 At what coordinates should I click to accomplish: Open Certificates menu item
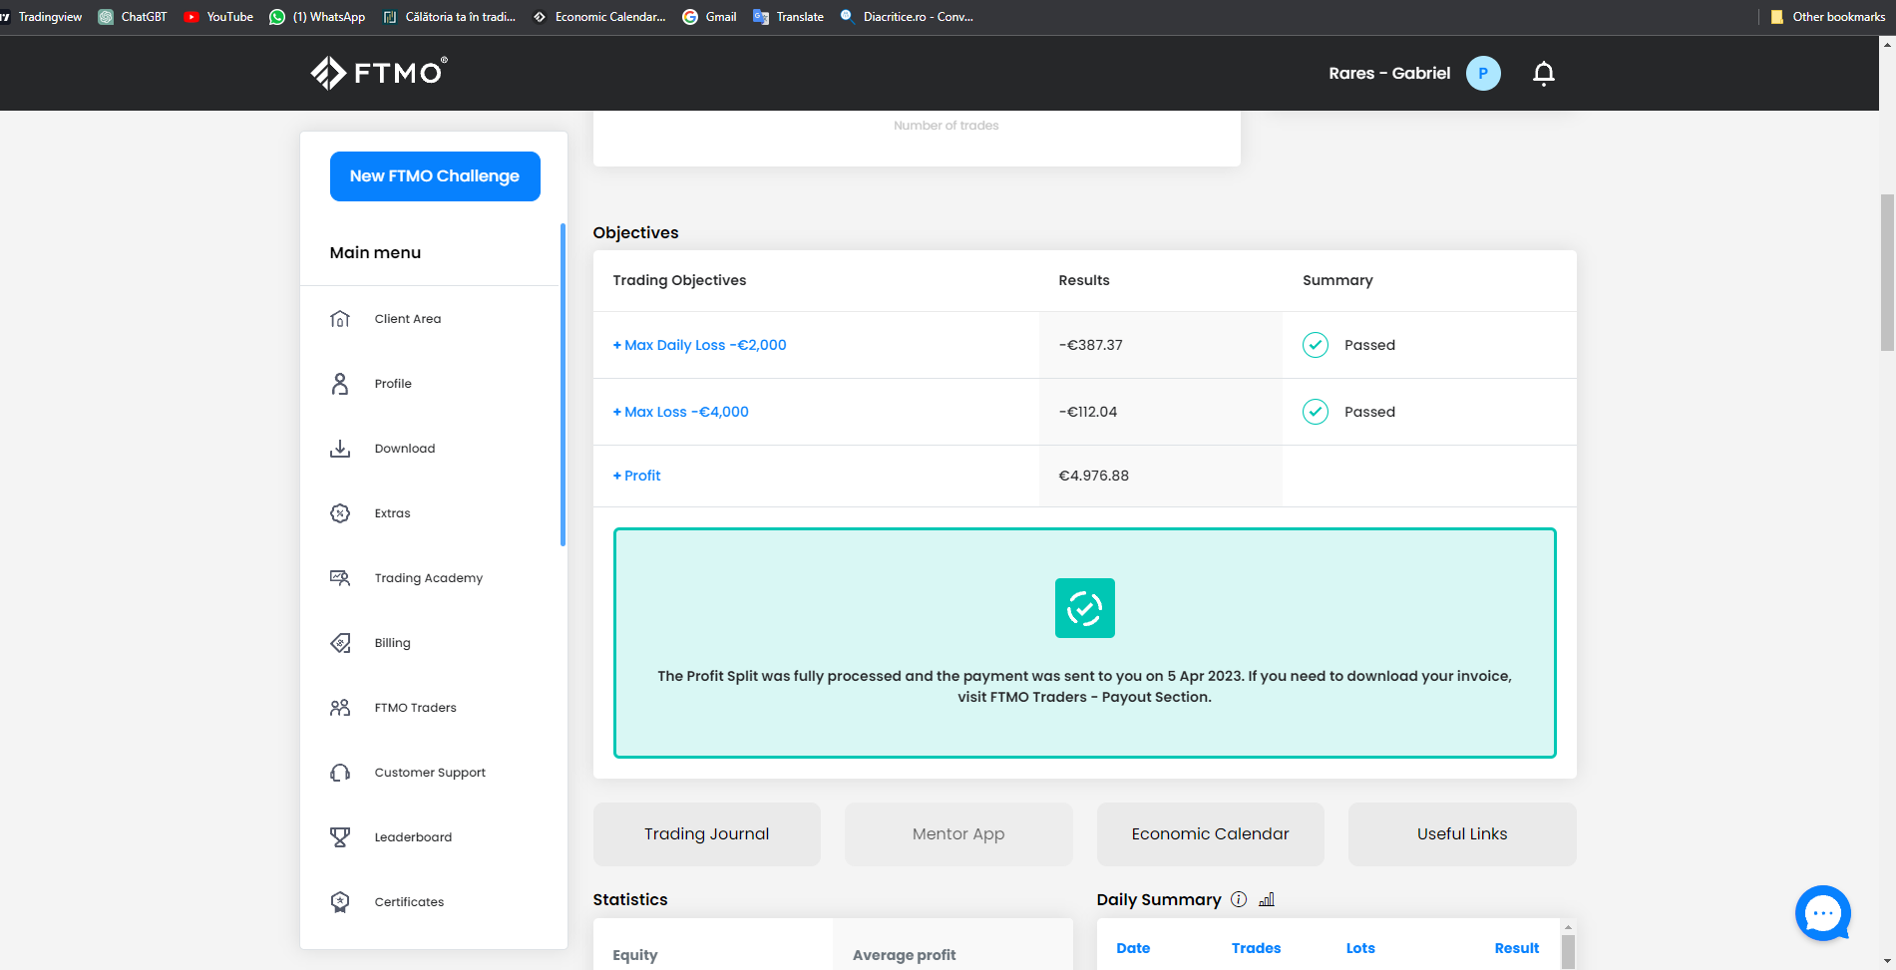tap(409, 902)
